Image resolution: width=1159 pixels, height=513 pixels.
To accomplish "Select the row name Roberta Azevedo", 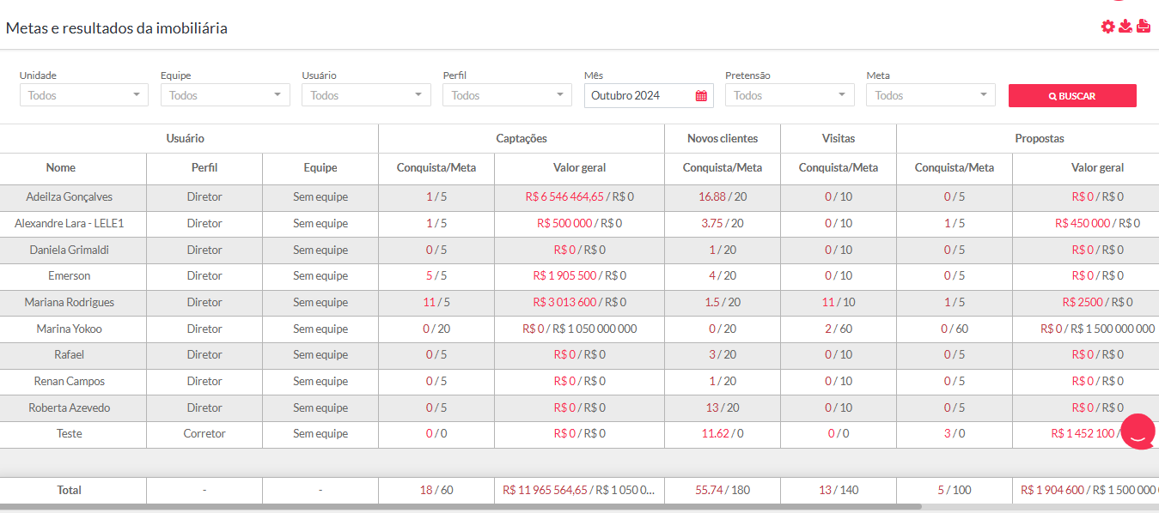I will [70, 407].
